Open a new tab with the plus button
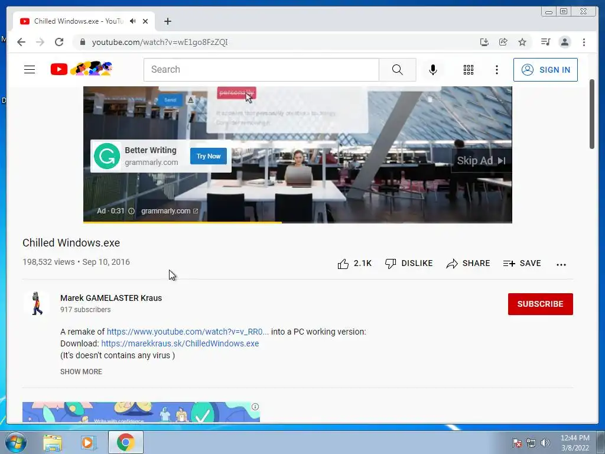Screen dimensions: 605x454 pyautogui.click(x=167, y=21)
